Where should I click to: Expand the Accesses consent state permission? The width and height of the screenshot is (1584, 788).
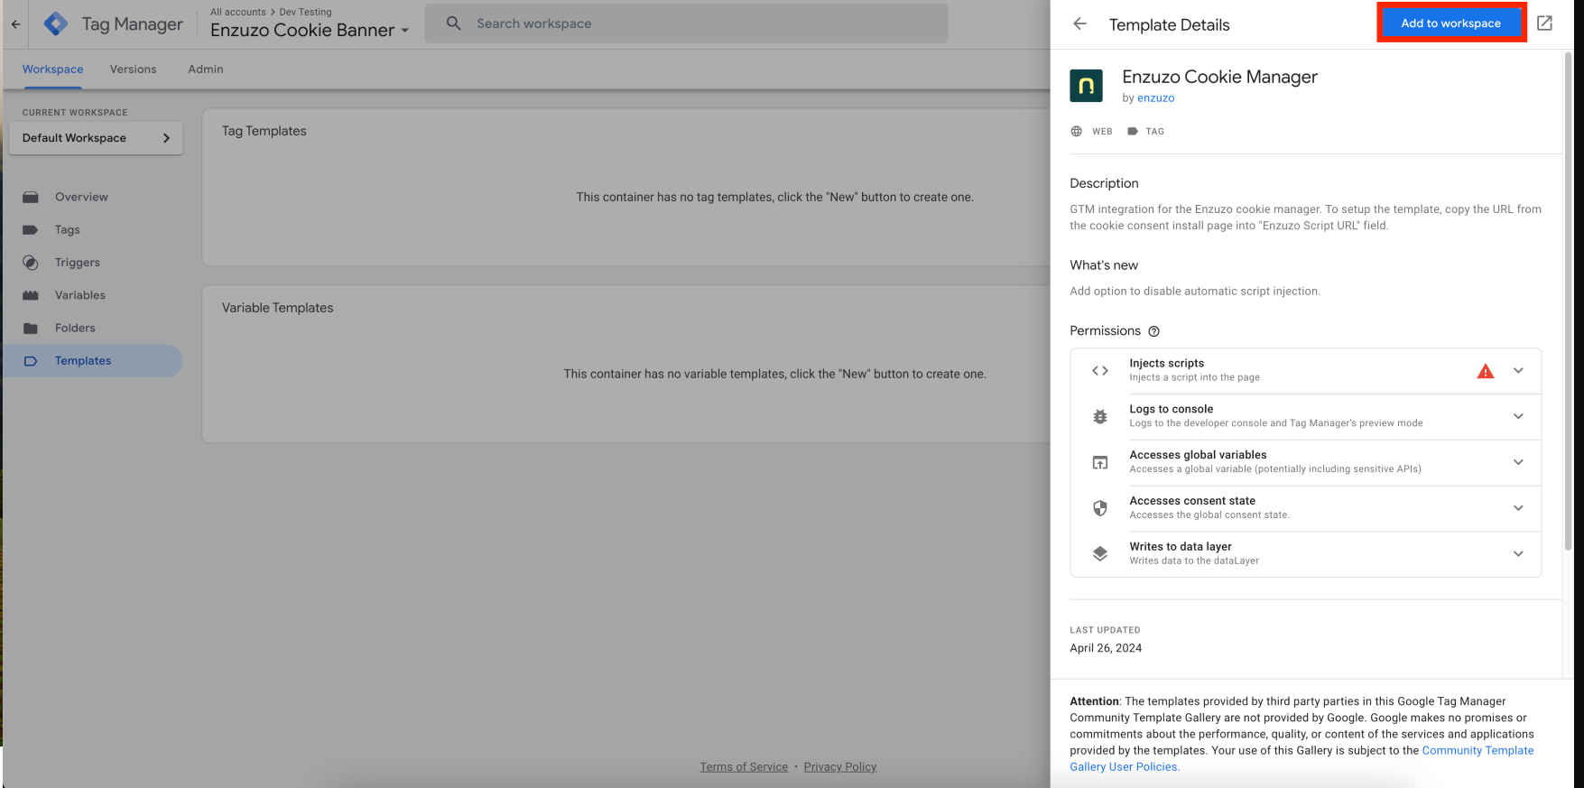click(1518, 508)
